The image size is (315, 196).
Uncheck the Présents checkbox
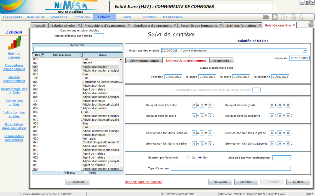click(60, 172)
